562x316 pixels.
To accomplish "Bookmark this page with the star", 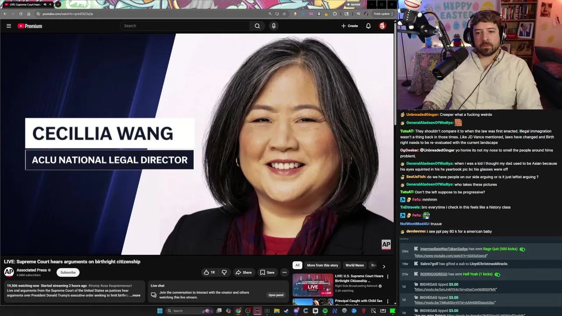I will pyautogui.click(x=284, y=14).
